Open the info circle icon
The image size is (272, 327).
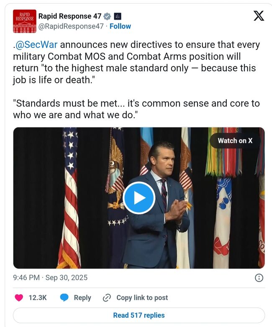pos(259,278)
